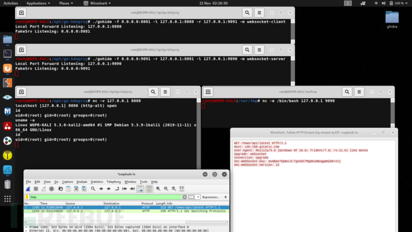Expand the Frame 1293 details tree
Viewport: 412px width, 232px height.
pyautogui.click(x=26, y=227)
